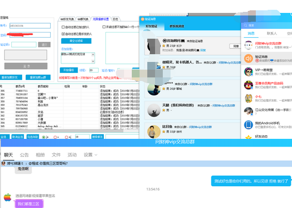Click the 提交 button beside 验证码
Viewport: 292px width, 208px height.
pos(44,45)
